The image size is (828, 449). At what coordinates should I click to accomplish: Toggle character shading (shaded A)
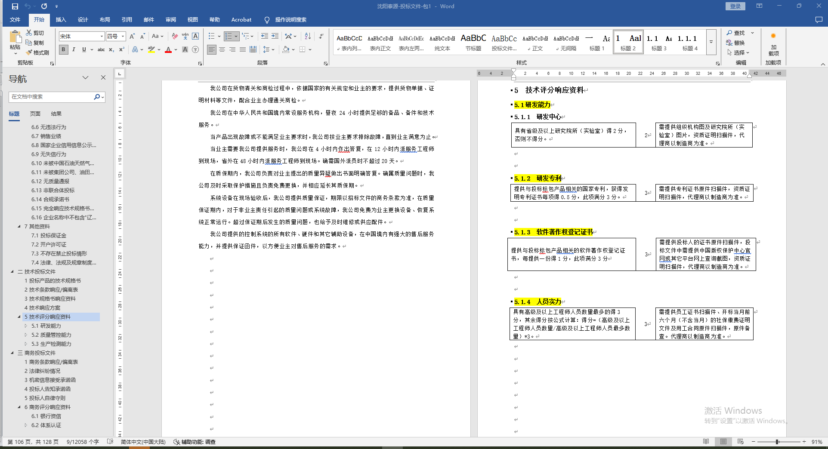[185, 49]
